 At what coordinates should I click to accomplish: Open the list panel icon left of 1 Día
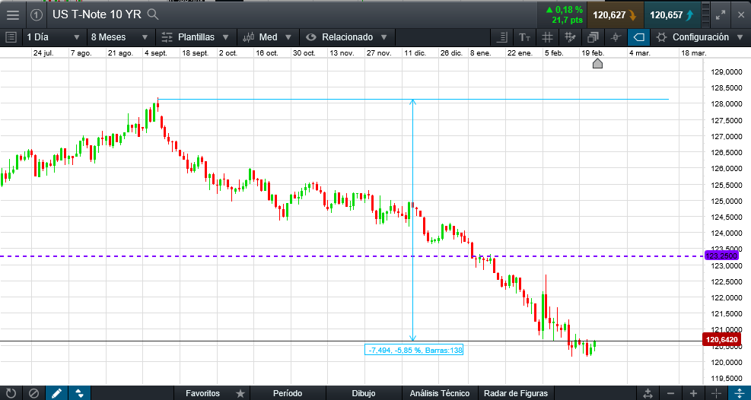pyautogui.click(x=11, y=37)
